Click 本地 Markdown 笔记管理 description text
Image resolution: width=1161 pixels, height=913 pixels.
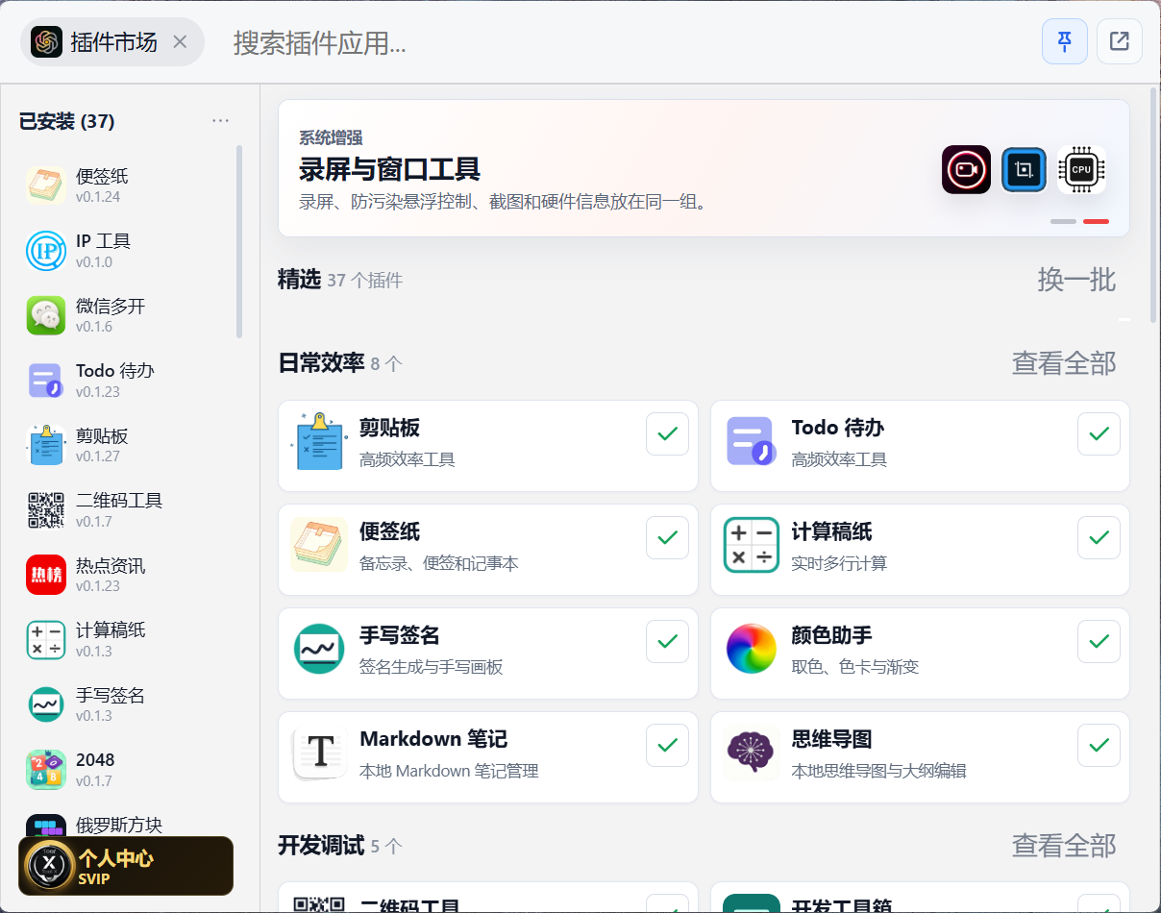(x=449, y=771)
